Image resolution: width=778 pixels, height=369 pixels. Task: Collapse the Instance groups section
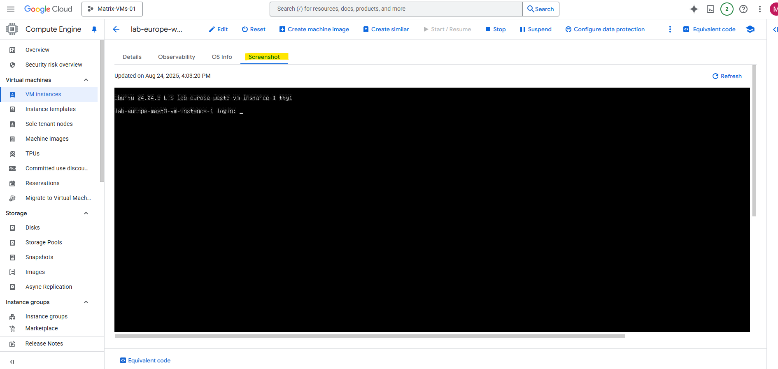(x=86, y=302)
